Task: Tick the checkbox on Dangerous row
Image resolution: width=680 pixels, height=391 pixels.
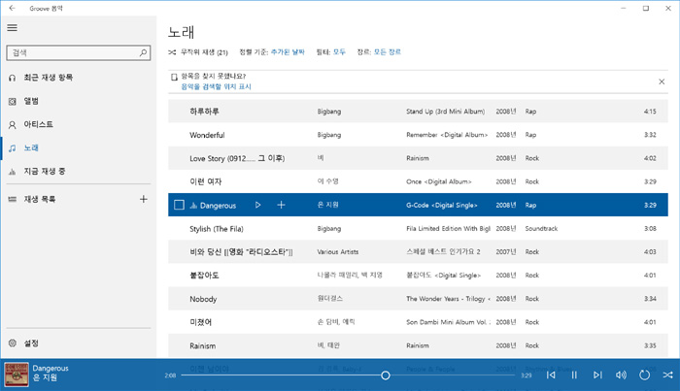Action: pyautogui.click(x=179, y=205)
